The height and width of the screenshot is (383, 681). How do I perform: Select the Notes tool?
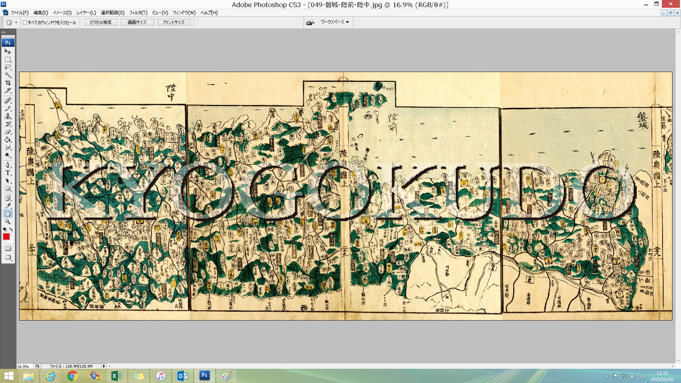pos(8,198)
